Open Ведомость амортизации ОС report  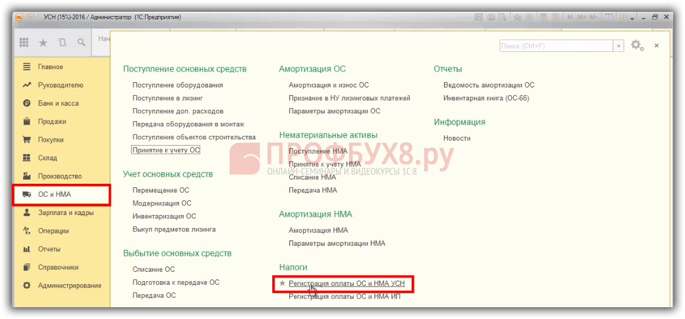point(488,85)
